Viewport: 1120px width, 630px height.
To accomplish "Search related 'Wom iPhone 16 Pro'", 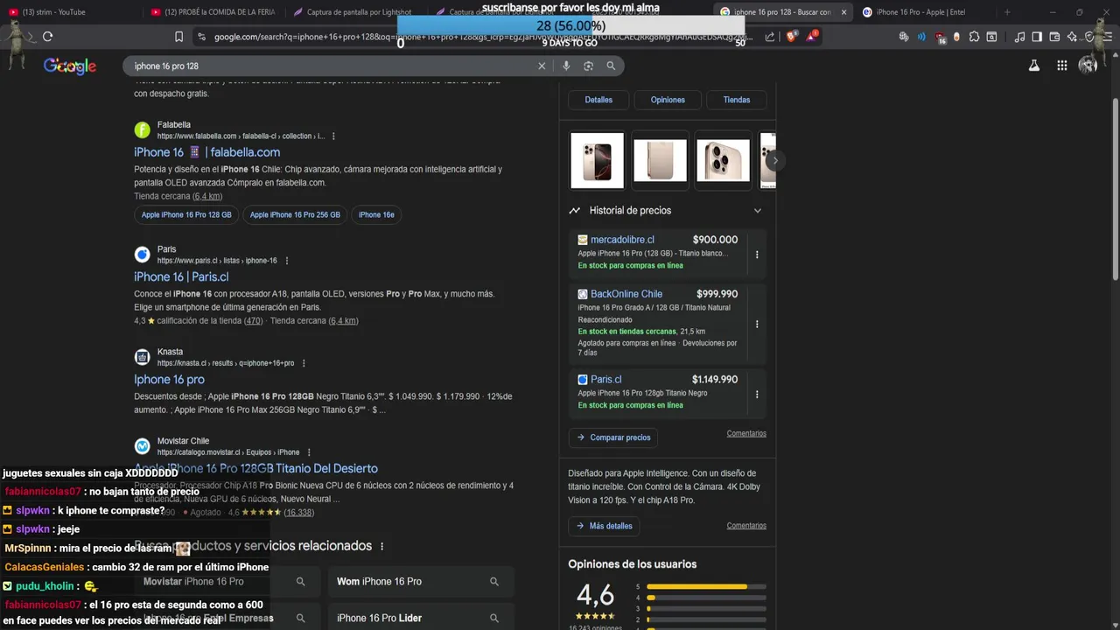I will coord(420,582).
